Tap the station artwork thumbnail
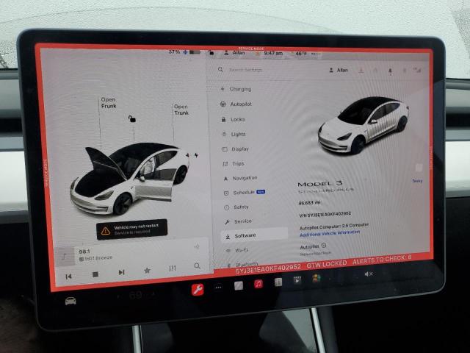 click(x=65, y=257)
